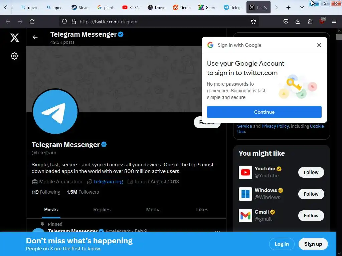Switch to the colorful-icon Geom tab
The height and width of the screenshot is (256, 342).
pyautogui.click(x=207, y=7)
